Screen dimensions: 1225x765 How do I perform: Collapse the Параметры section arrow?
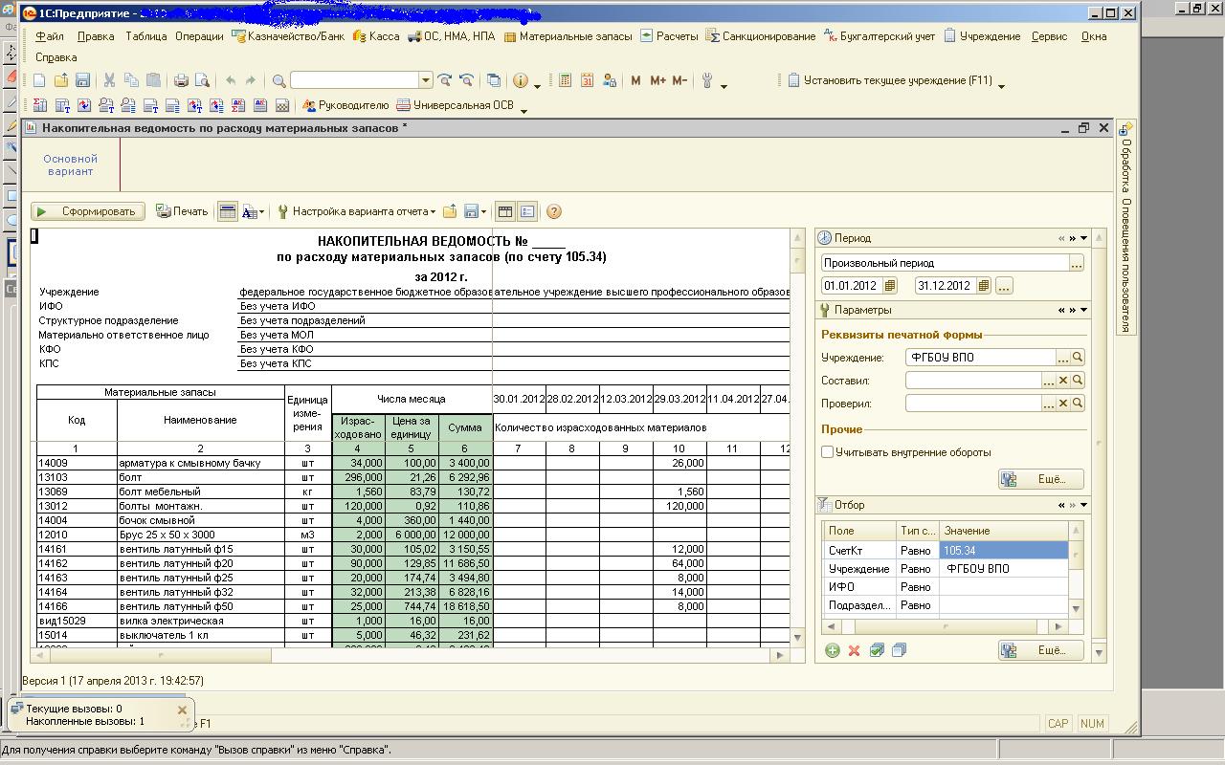(x=1083, y=310)
